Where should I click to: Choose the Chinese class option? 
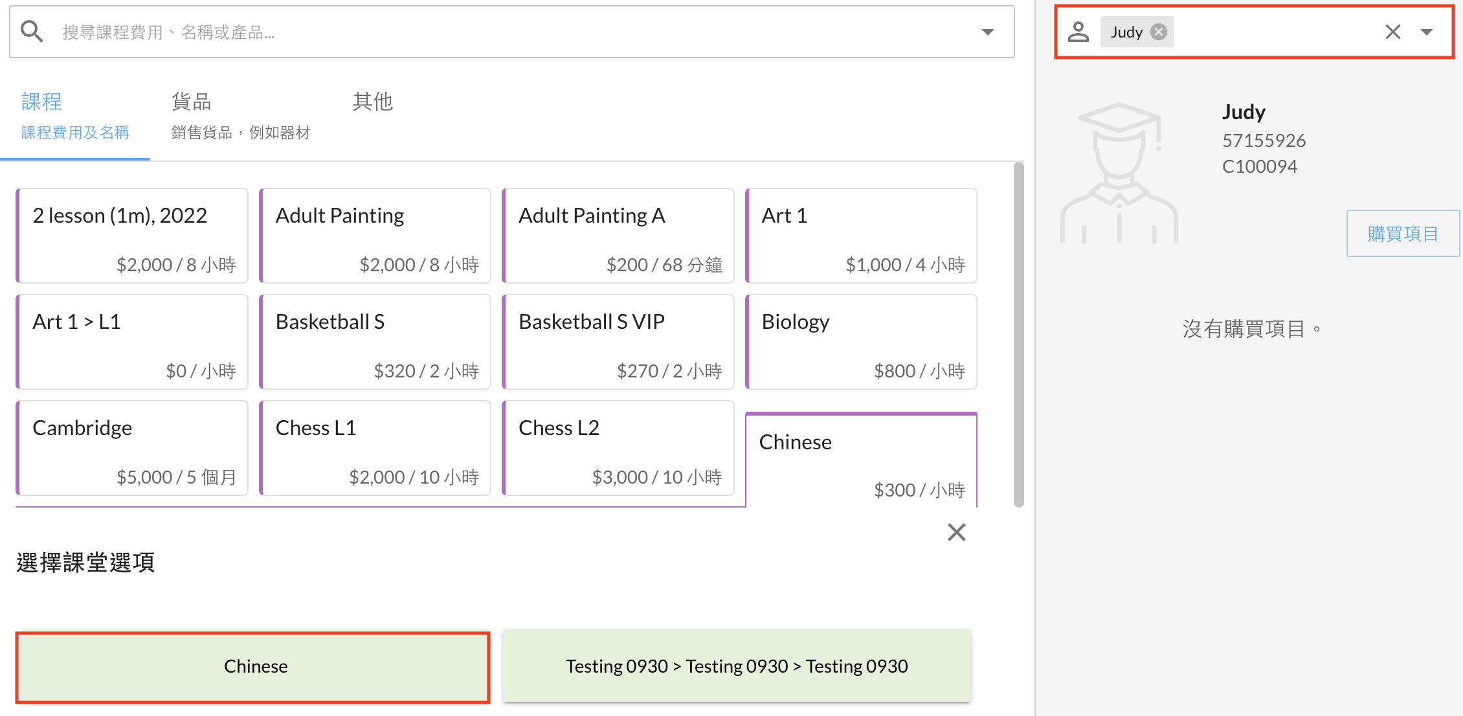click(x=253, y=666)
